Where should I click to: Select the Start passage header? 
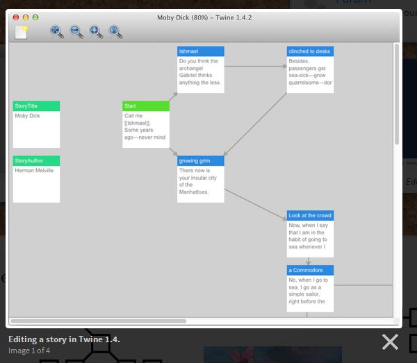(x=146, y=106)
